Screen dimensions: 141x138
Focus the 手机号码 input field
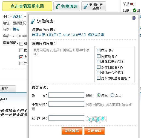[66, 104]
